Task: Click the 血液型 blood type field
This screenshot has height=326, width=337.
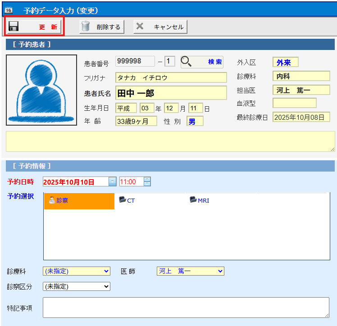Action: point(294,103)
